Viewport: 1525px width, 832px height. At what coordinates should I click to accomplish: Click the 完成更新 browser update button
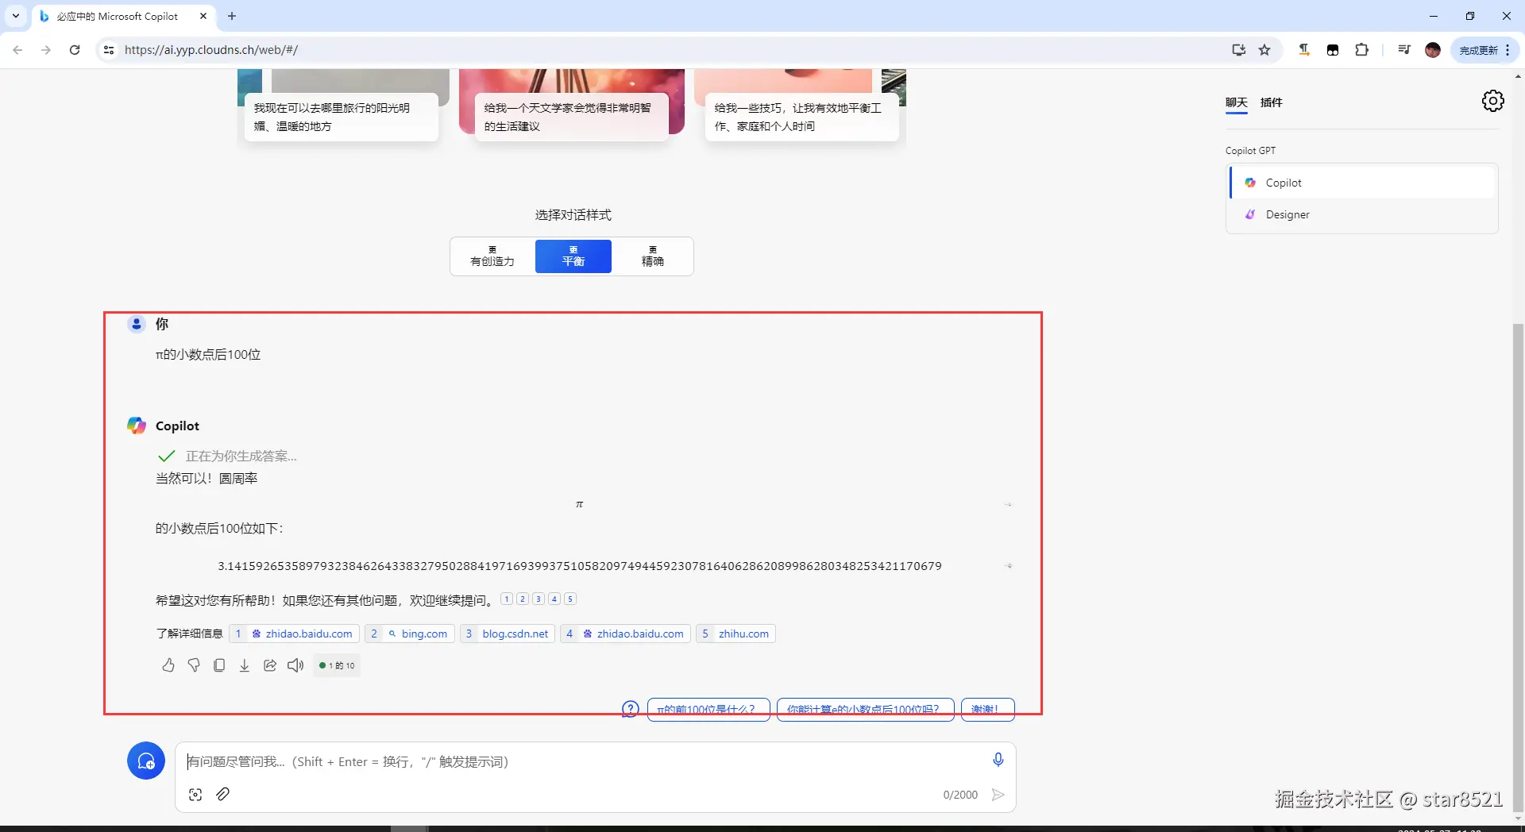coord(1478,50)
